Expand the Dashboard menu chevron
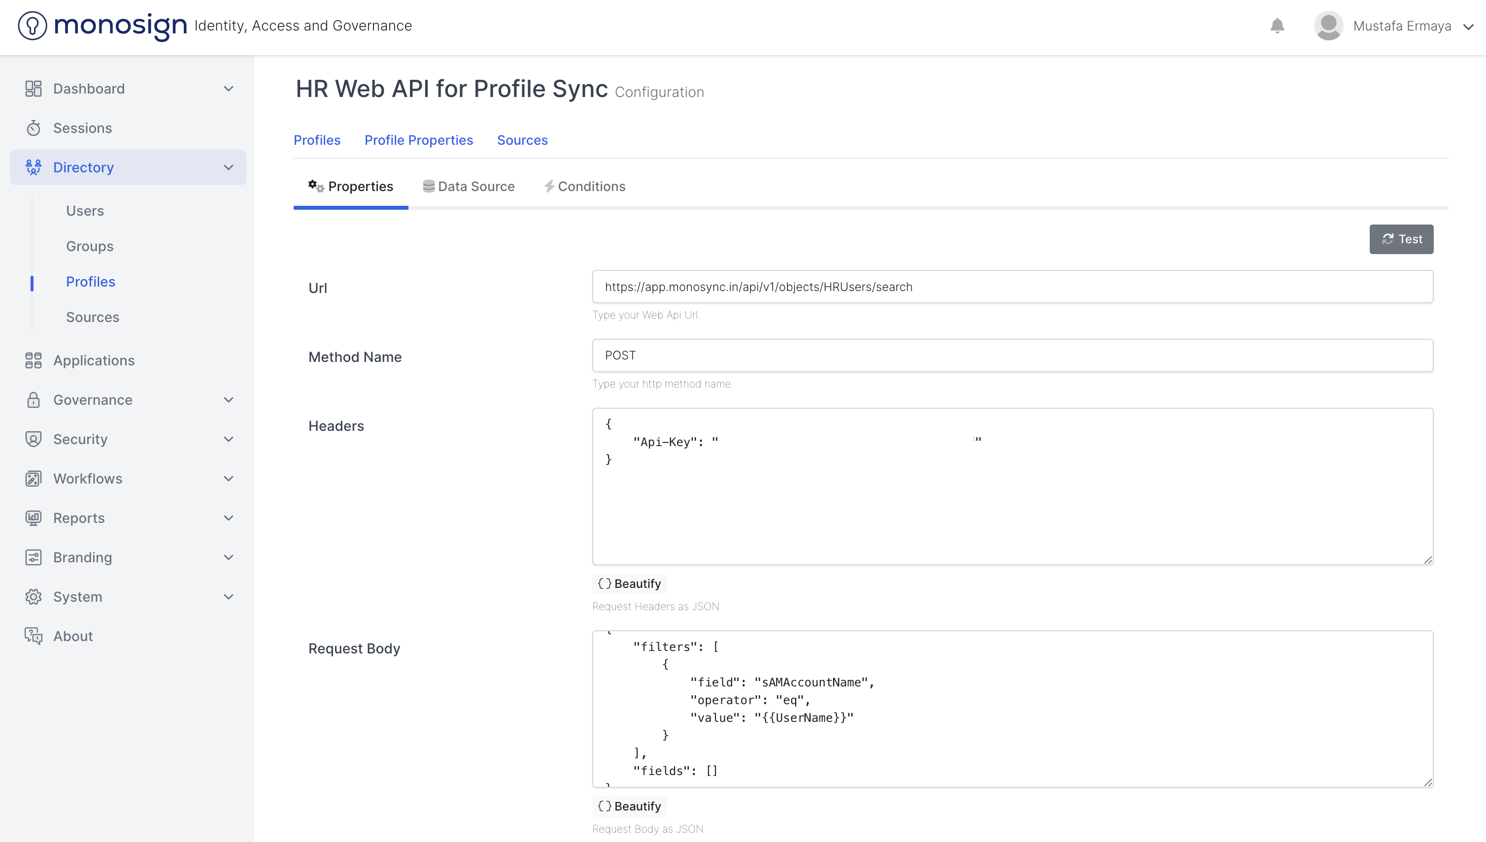Viewport: 1486px width, 842px height. pos(229,89)
